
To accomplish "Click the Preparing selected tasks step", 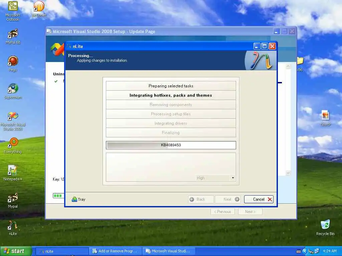I will pyautogui.click(x=171, y=86).
